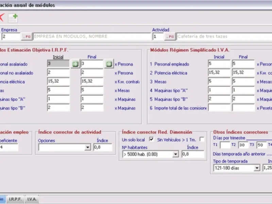The height and width of the screenshot is (204, 272).
Task: Click IVA Final Importe total comisiones field
Action: [243, 108]
